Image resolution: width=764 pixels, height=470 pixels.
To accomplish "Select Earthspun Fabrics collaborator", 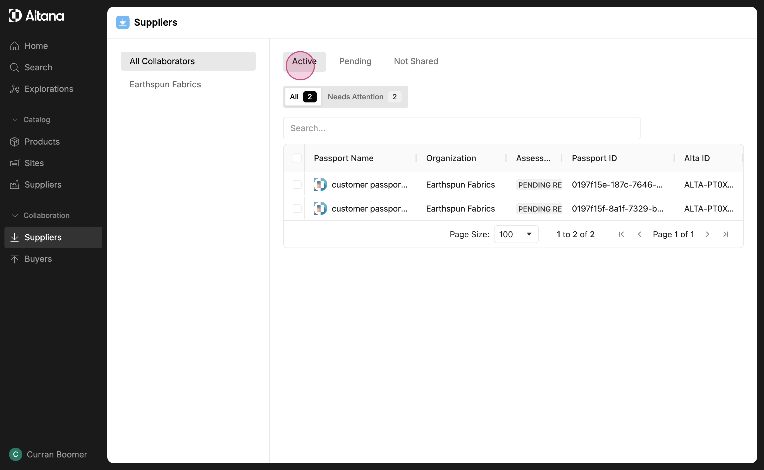I will tap(165, 85).
